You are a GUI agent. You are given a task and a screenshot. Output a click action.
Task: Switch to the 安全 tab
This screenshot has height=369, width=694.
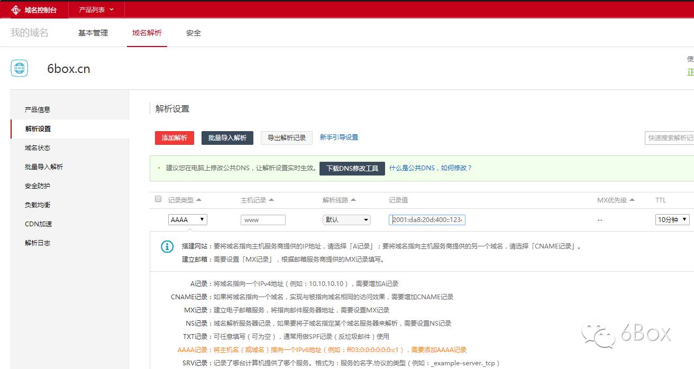coord(194,32)
